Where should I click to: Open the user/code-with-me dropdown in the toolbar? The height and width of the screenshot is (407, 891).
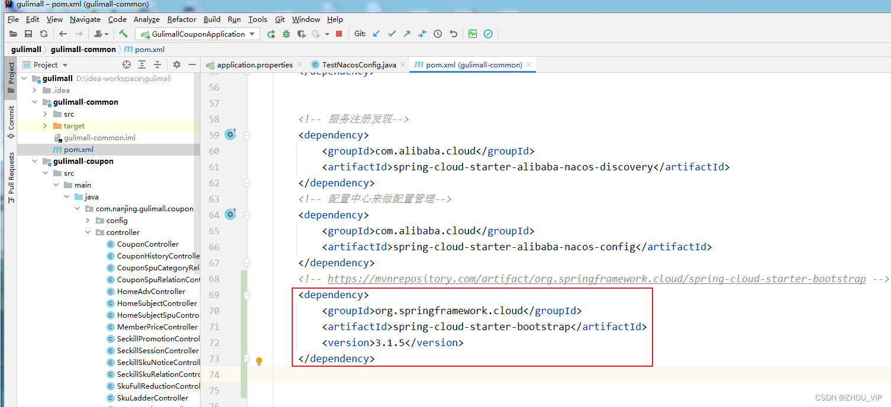tap(101, 34)
